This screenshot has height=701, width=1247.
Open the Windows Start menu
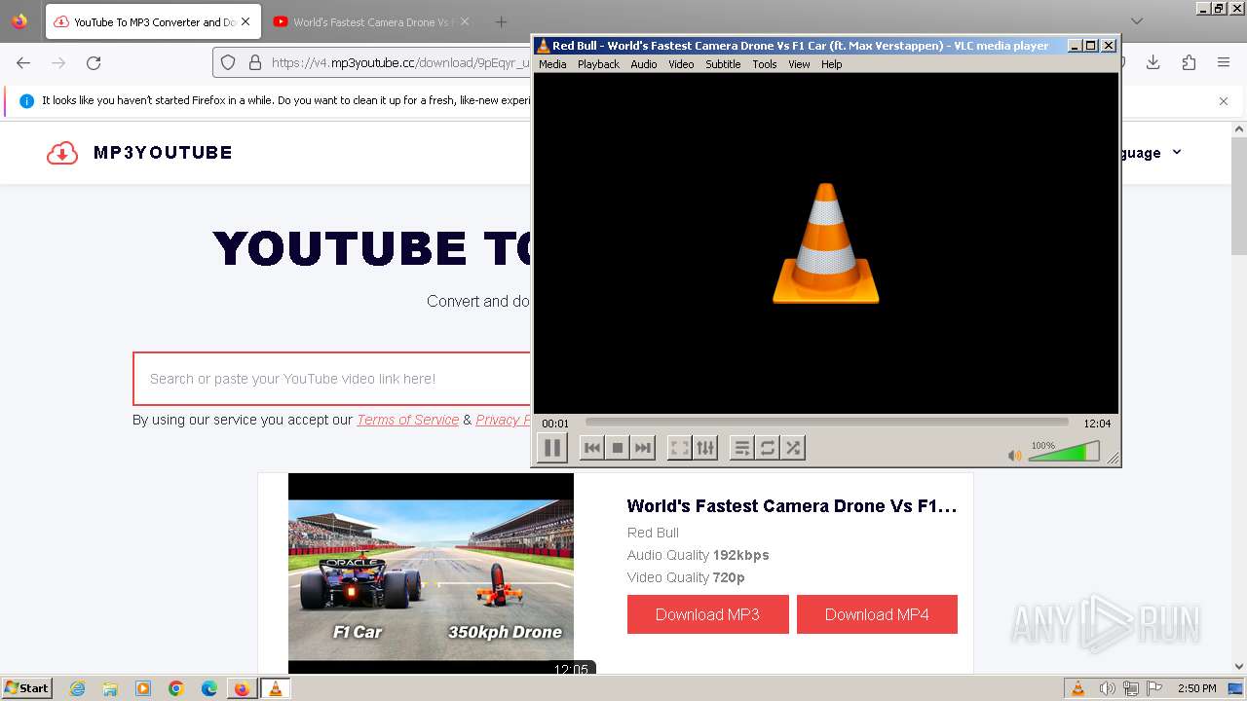[x=26, y=688]
